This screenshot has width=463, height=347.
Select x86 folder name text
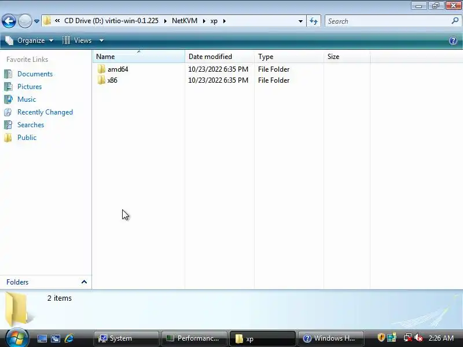coord(112,80)
